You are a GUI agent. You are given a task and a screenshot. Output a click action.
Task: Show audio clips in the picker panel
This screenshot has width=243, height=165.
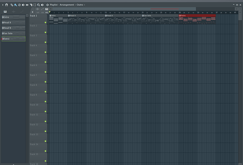tap(13, 12)
